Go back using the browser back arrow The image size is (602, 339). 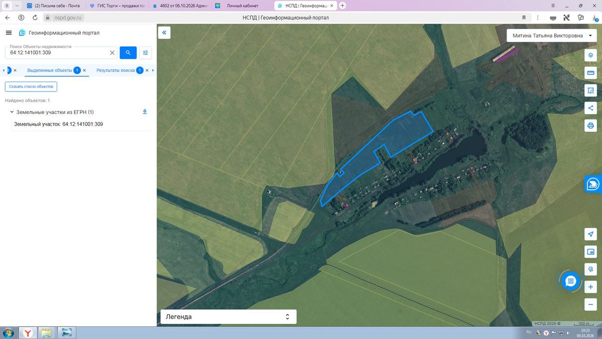[x=8, y=17]
